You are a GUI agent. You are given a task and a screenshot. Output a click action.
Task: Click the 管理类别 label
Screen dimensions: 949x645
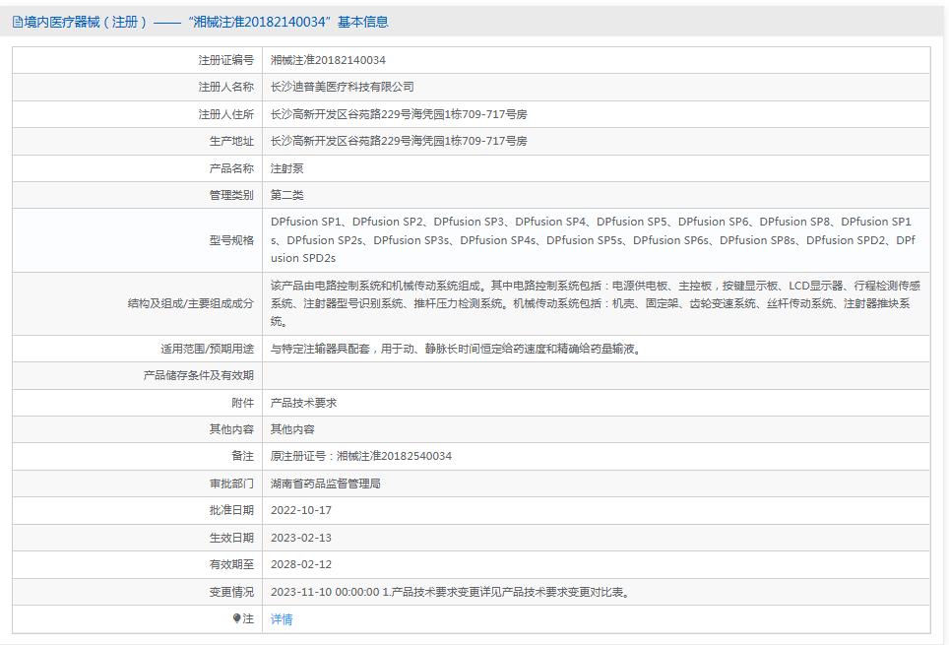pyautogui.click(x=231, y=195)
